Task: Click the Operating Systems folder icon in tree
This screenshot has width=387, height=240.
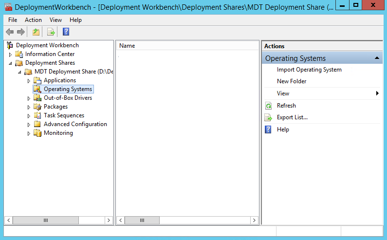Action: click(37, 89)
